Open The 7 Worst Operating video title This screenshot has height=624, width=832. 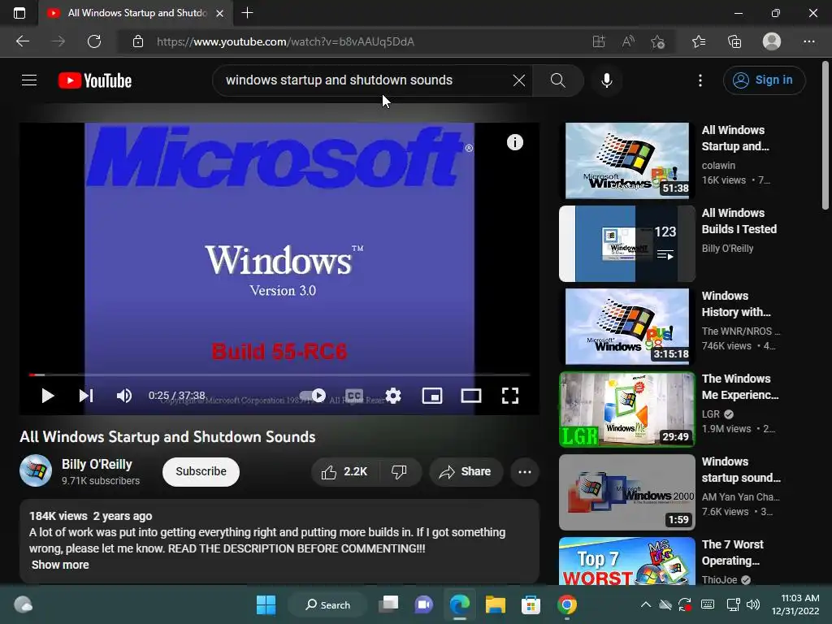click(x=733, y=552)
